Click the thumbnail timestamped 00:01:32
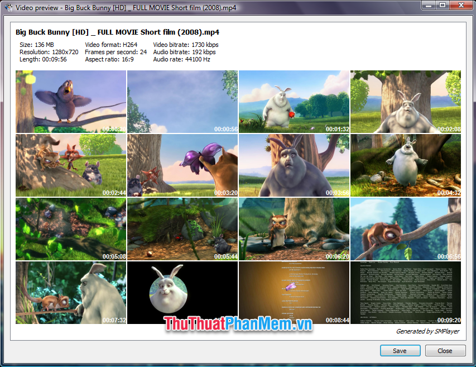The height and width of the screenshot is (367, 476). [294, 101]
